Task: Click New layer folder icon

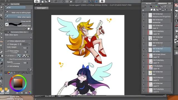Action: (x=157, y=10)
